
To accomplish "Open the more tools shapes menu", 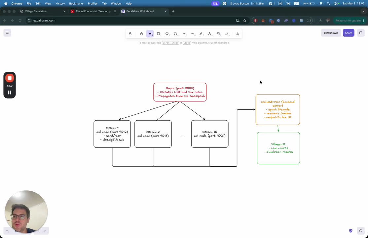I will 238,34.
